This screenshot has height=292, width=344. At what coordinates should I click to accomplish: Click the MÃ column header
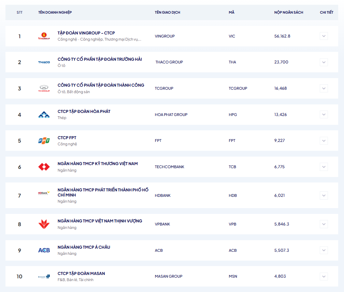231,13
